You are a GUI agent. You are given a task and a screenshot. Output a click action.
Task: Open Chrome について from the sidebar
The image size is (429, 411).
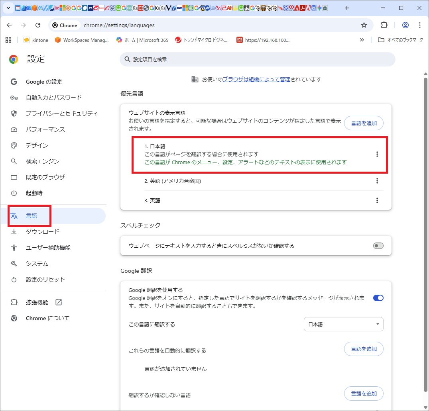pos(47,318)
